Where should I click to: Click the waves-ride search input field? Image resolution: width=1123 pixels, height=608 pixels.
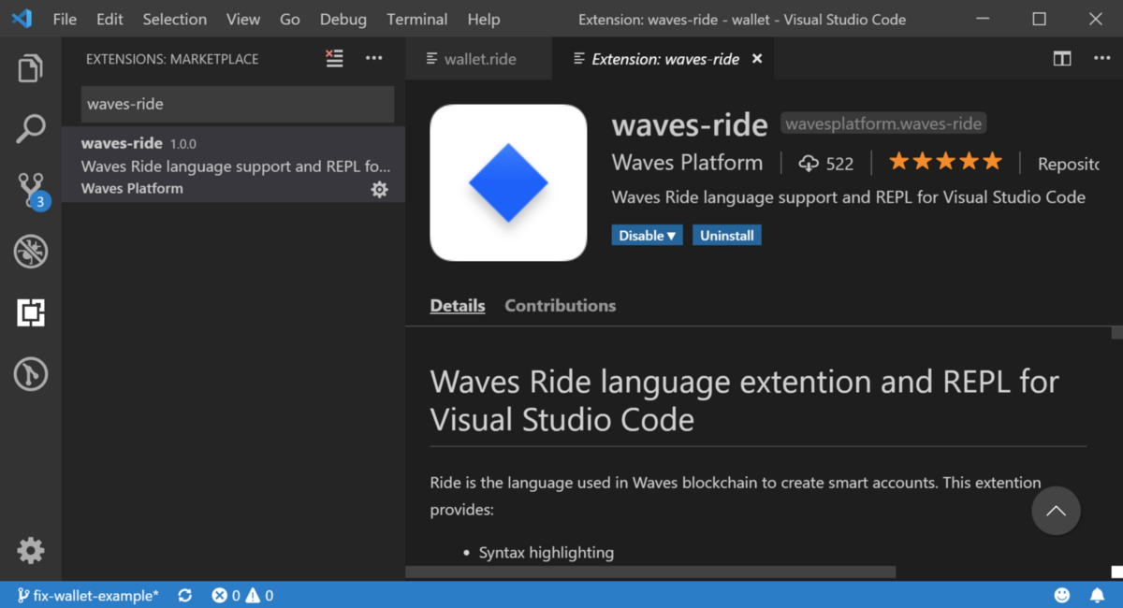tap(237, 105)
